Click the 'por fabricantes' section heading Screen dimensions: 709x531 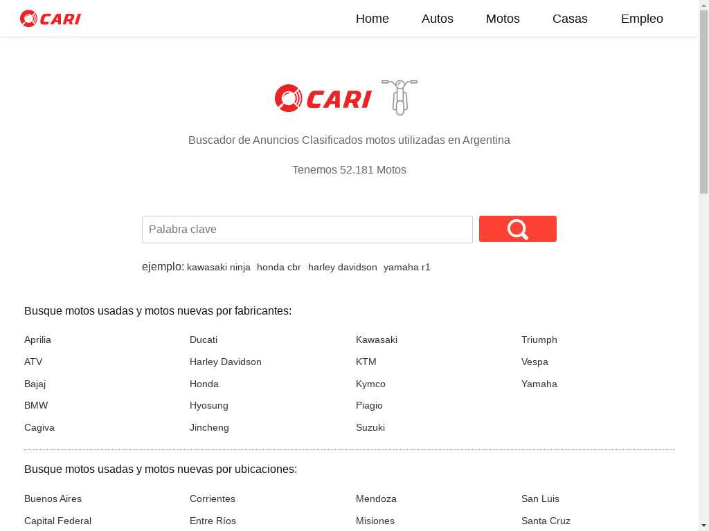point(158,310)
